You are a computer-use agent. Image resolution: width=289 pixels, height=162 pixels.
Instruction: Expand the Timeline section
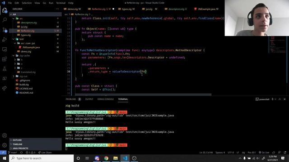coord(35,144)
